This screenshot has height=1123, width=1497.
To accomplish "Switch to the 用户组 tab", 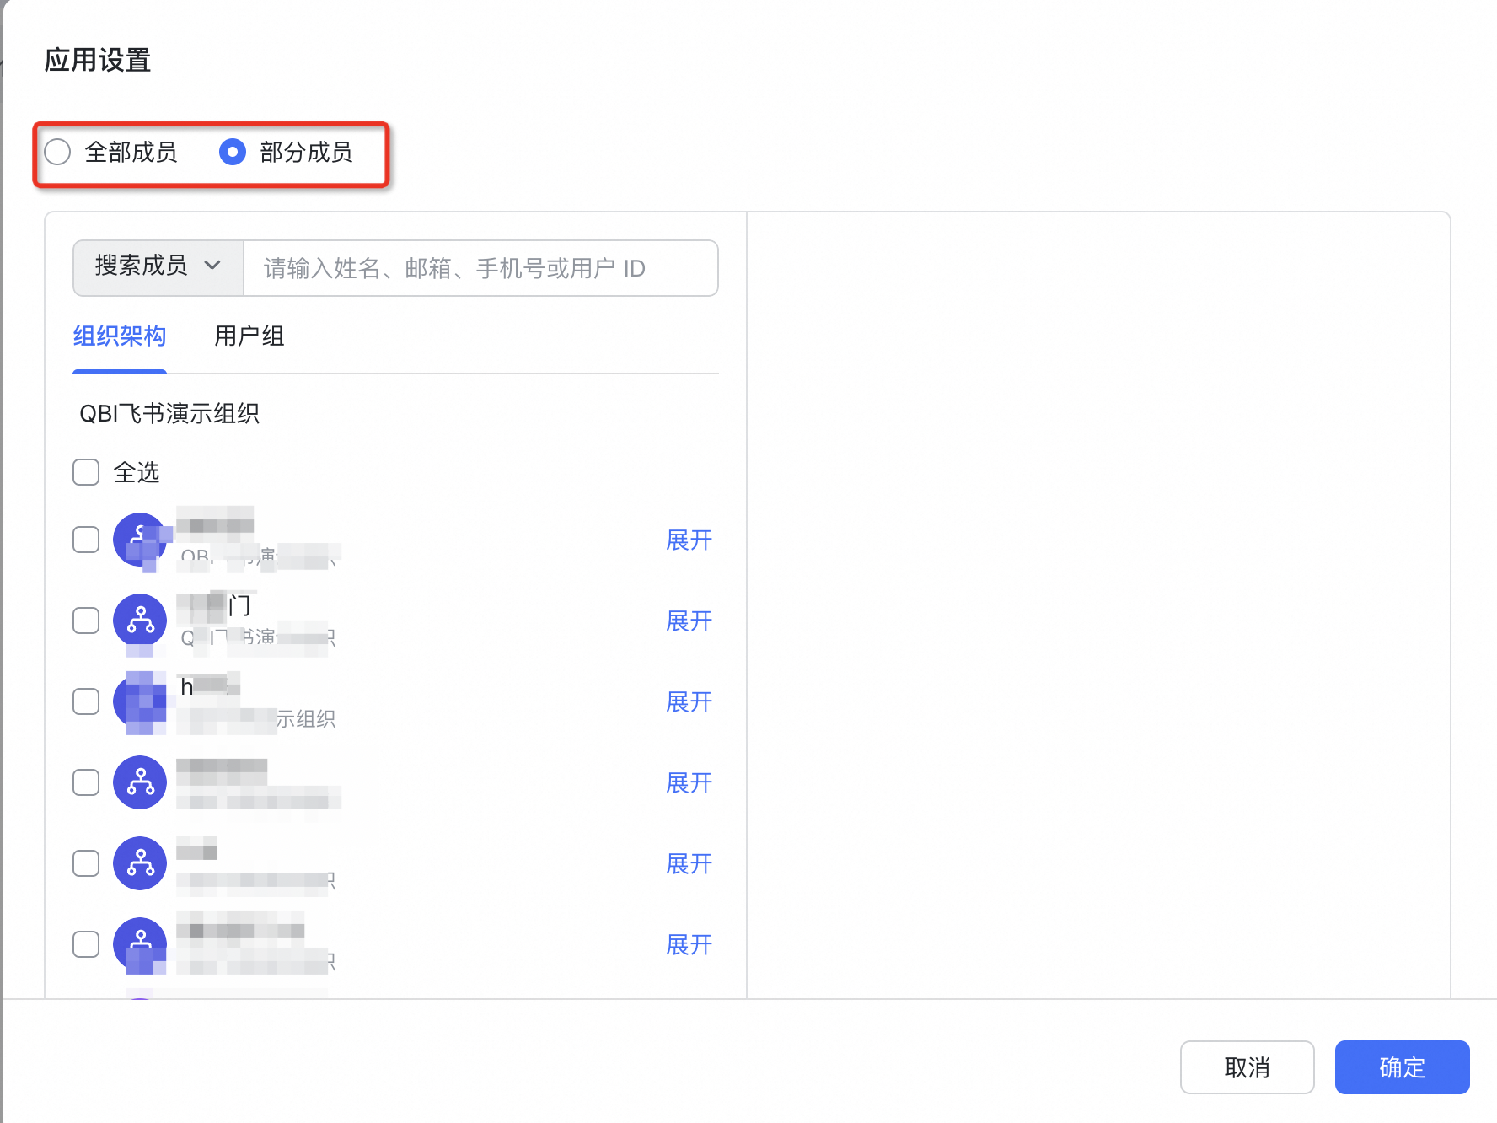I will click(249, 336).
